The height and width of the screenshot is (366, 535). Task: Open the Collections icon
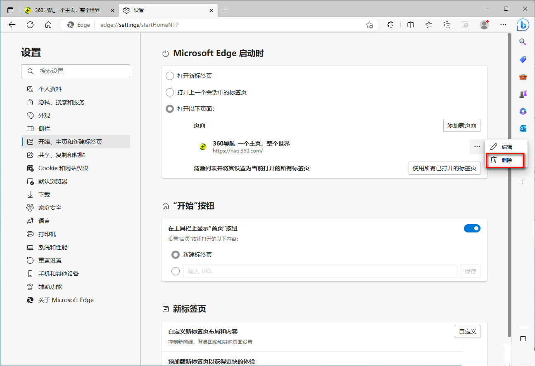point(447,25)
